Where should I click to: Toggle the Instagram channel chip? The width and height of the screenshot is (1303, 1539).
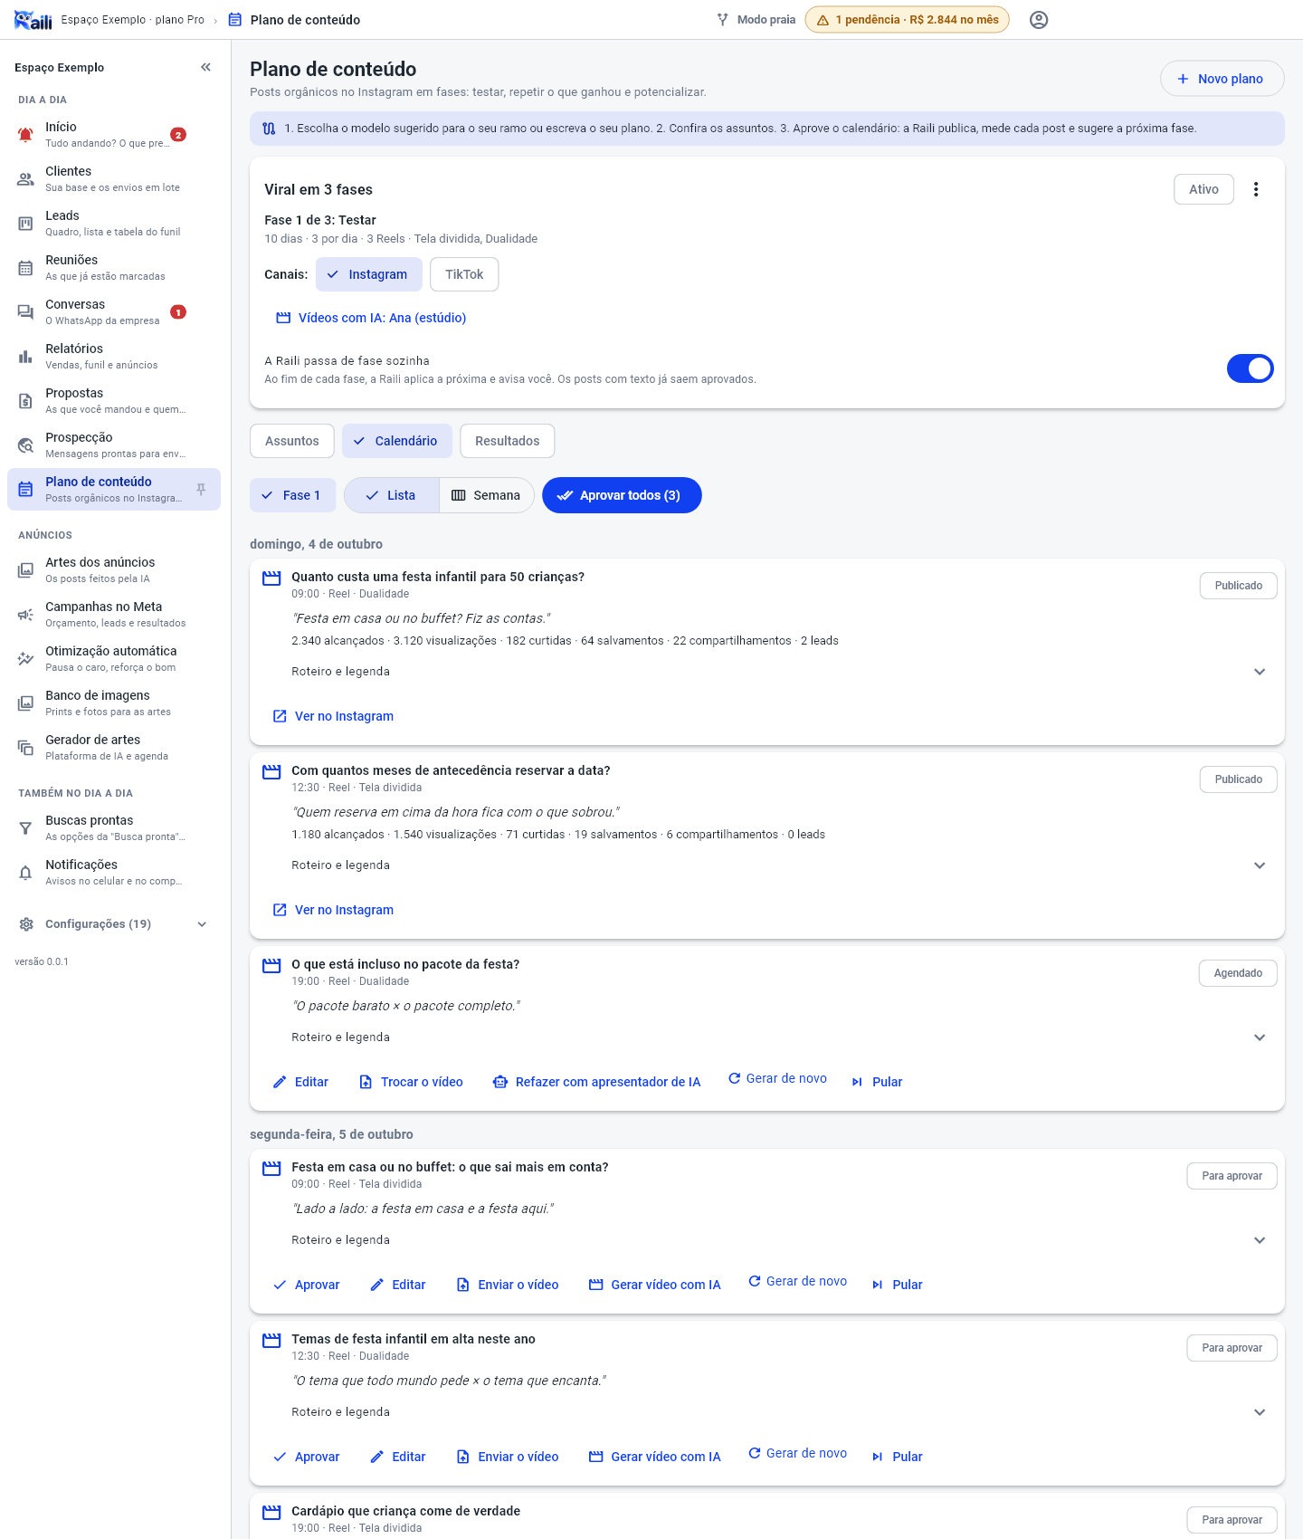(x=369, y=274)
